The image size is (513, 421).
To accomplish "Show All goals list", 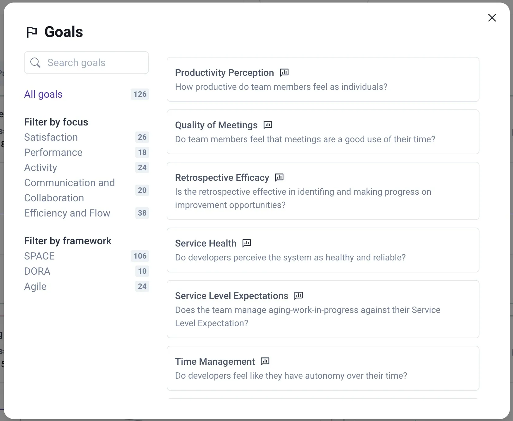I will 43,94.
